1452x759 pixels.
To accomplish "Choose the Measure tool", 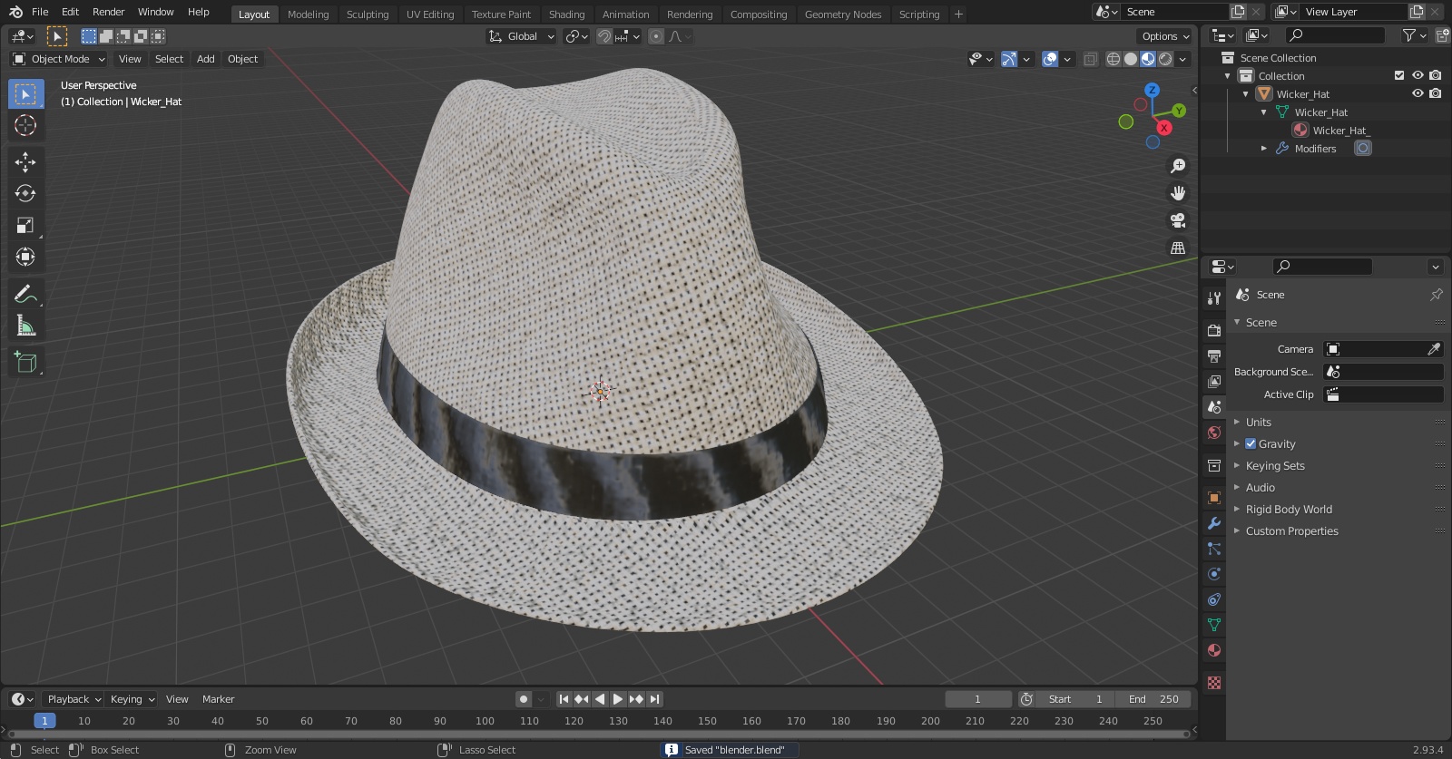I will (x=25, y=326).
